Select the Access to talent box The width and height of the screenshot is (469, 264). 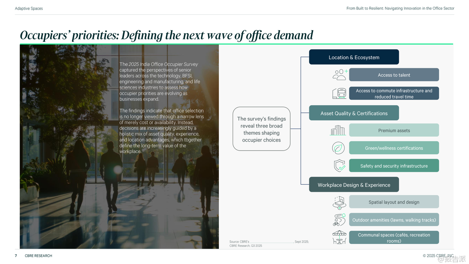394,75
